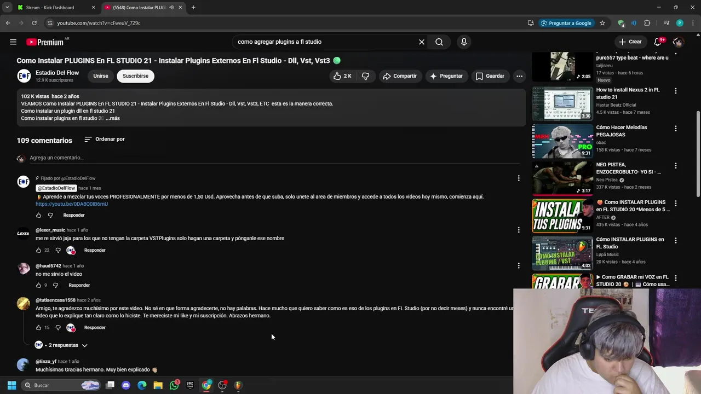Screen dimensions: 701x394
Task: Open Chrome three-dot menu
Action: 693,23
